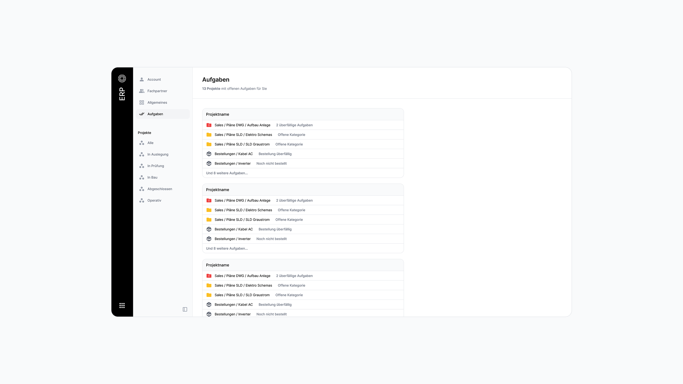The width and height of the screenshot is (683, 384).
Task: Click the Fachpartner people icon
Action: pos(142,91)
